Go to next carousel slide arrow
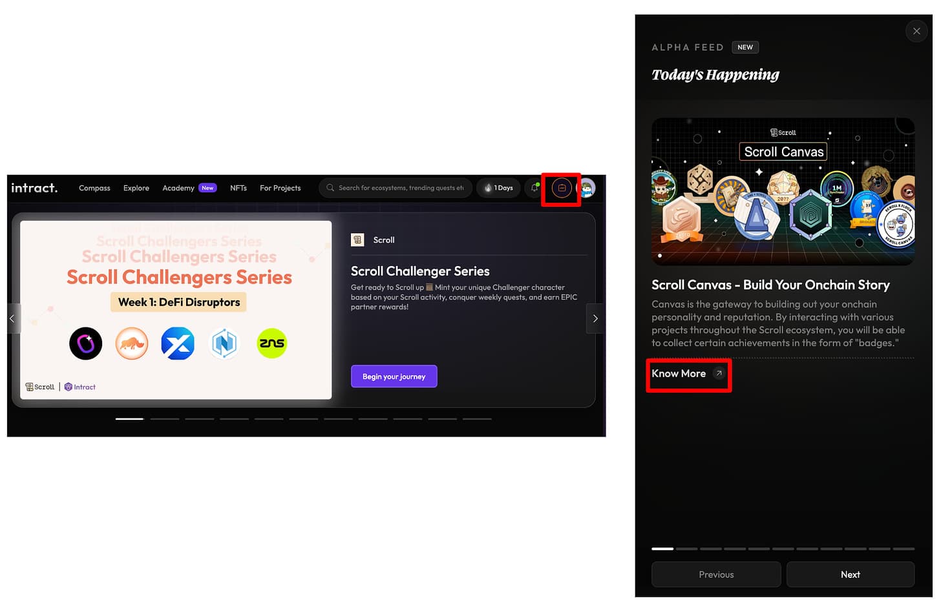 (x=595, y=318)
